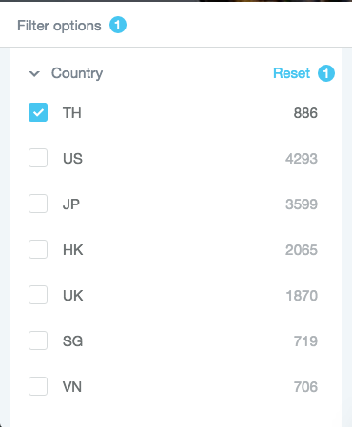Enable the VN filter checkbox
The height and width of the screenshot is (427, 352).
point(38,386)
